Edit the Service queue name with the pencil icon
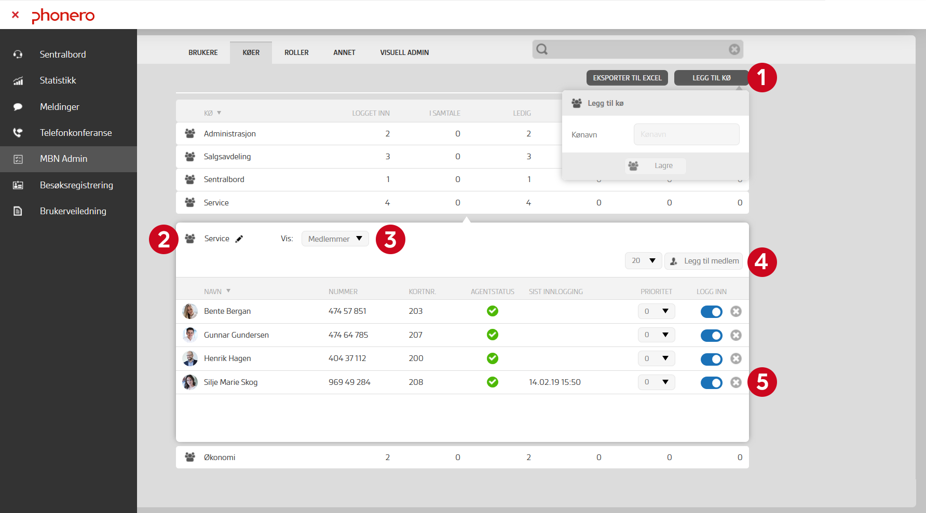Image resolution: width=926 pixels, height=513 pixels. (239, 239)
